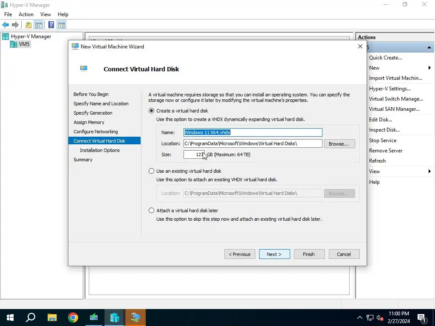Collapse the VM5 actions section header arrow
Image resolution: width=435 pixels, height=326 pixels.
pyautogui.click(x=429, y=48)
